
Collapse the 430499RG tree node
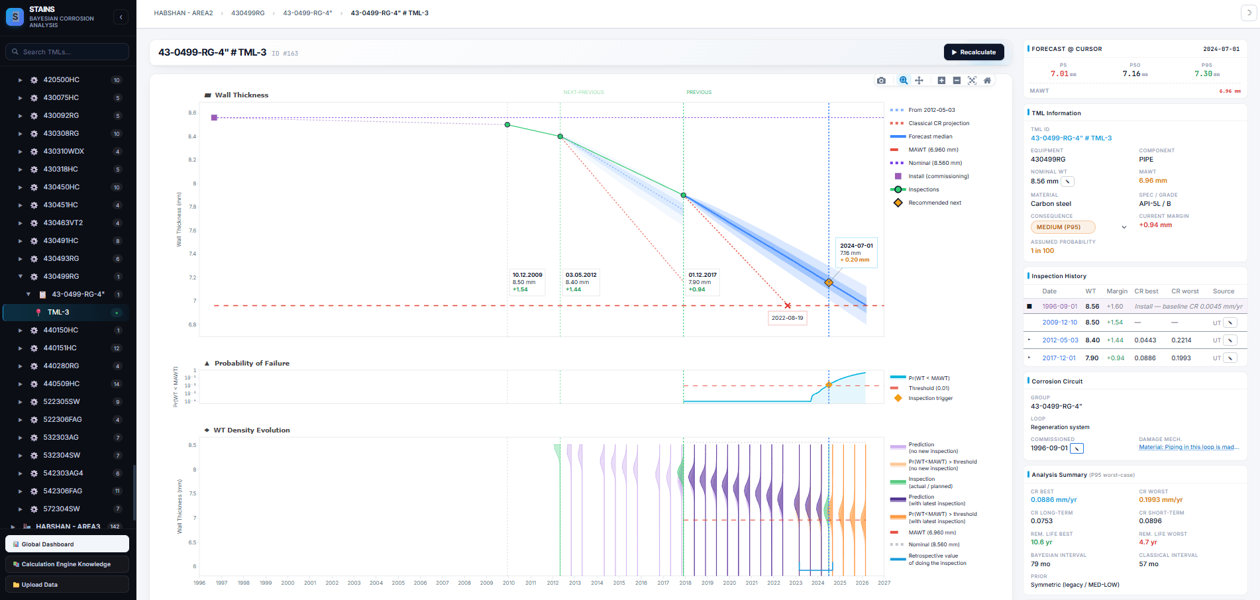pos(20,277)
